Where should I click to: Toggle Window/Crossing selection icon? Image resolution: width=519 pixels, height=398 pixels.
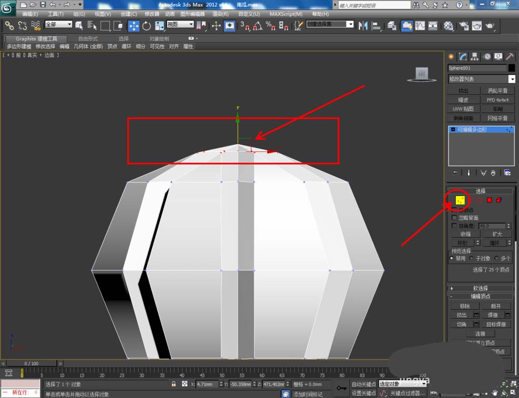point(118,25)
